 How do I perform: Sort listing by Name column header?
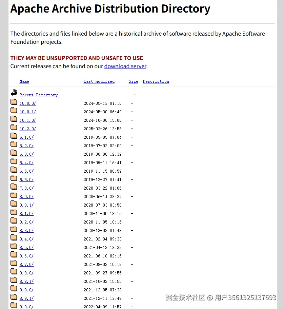click(x=24, y=81)
